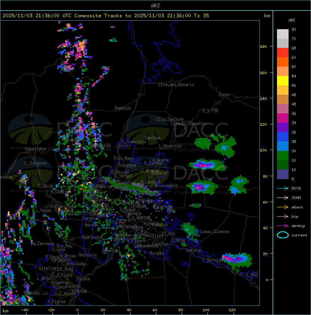Click the radar echo cell beside L_Dormida
This screenshot has width=311, height=315.
(x=237, y=260)
